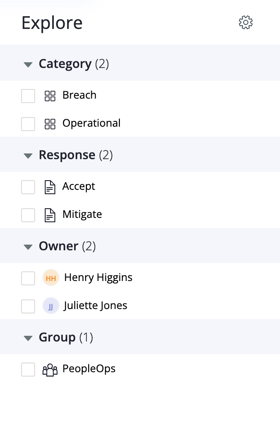The image size is (280, 434).
Task: Check the Breach checkbox
Action: (28, 96)
